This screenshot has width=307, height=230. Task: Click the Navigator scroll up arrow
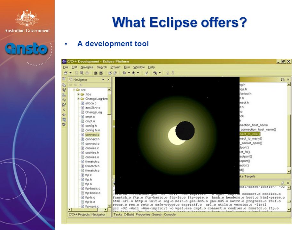[109, 89]
